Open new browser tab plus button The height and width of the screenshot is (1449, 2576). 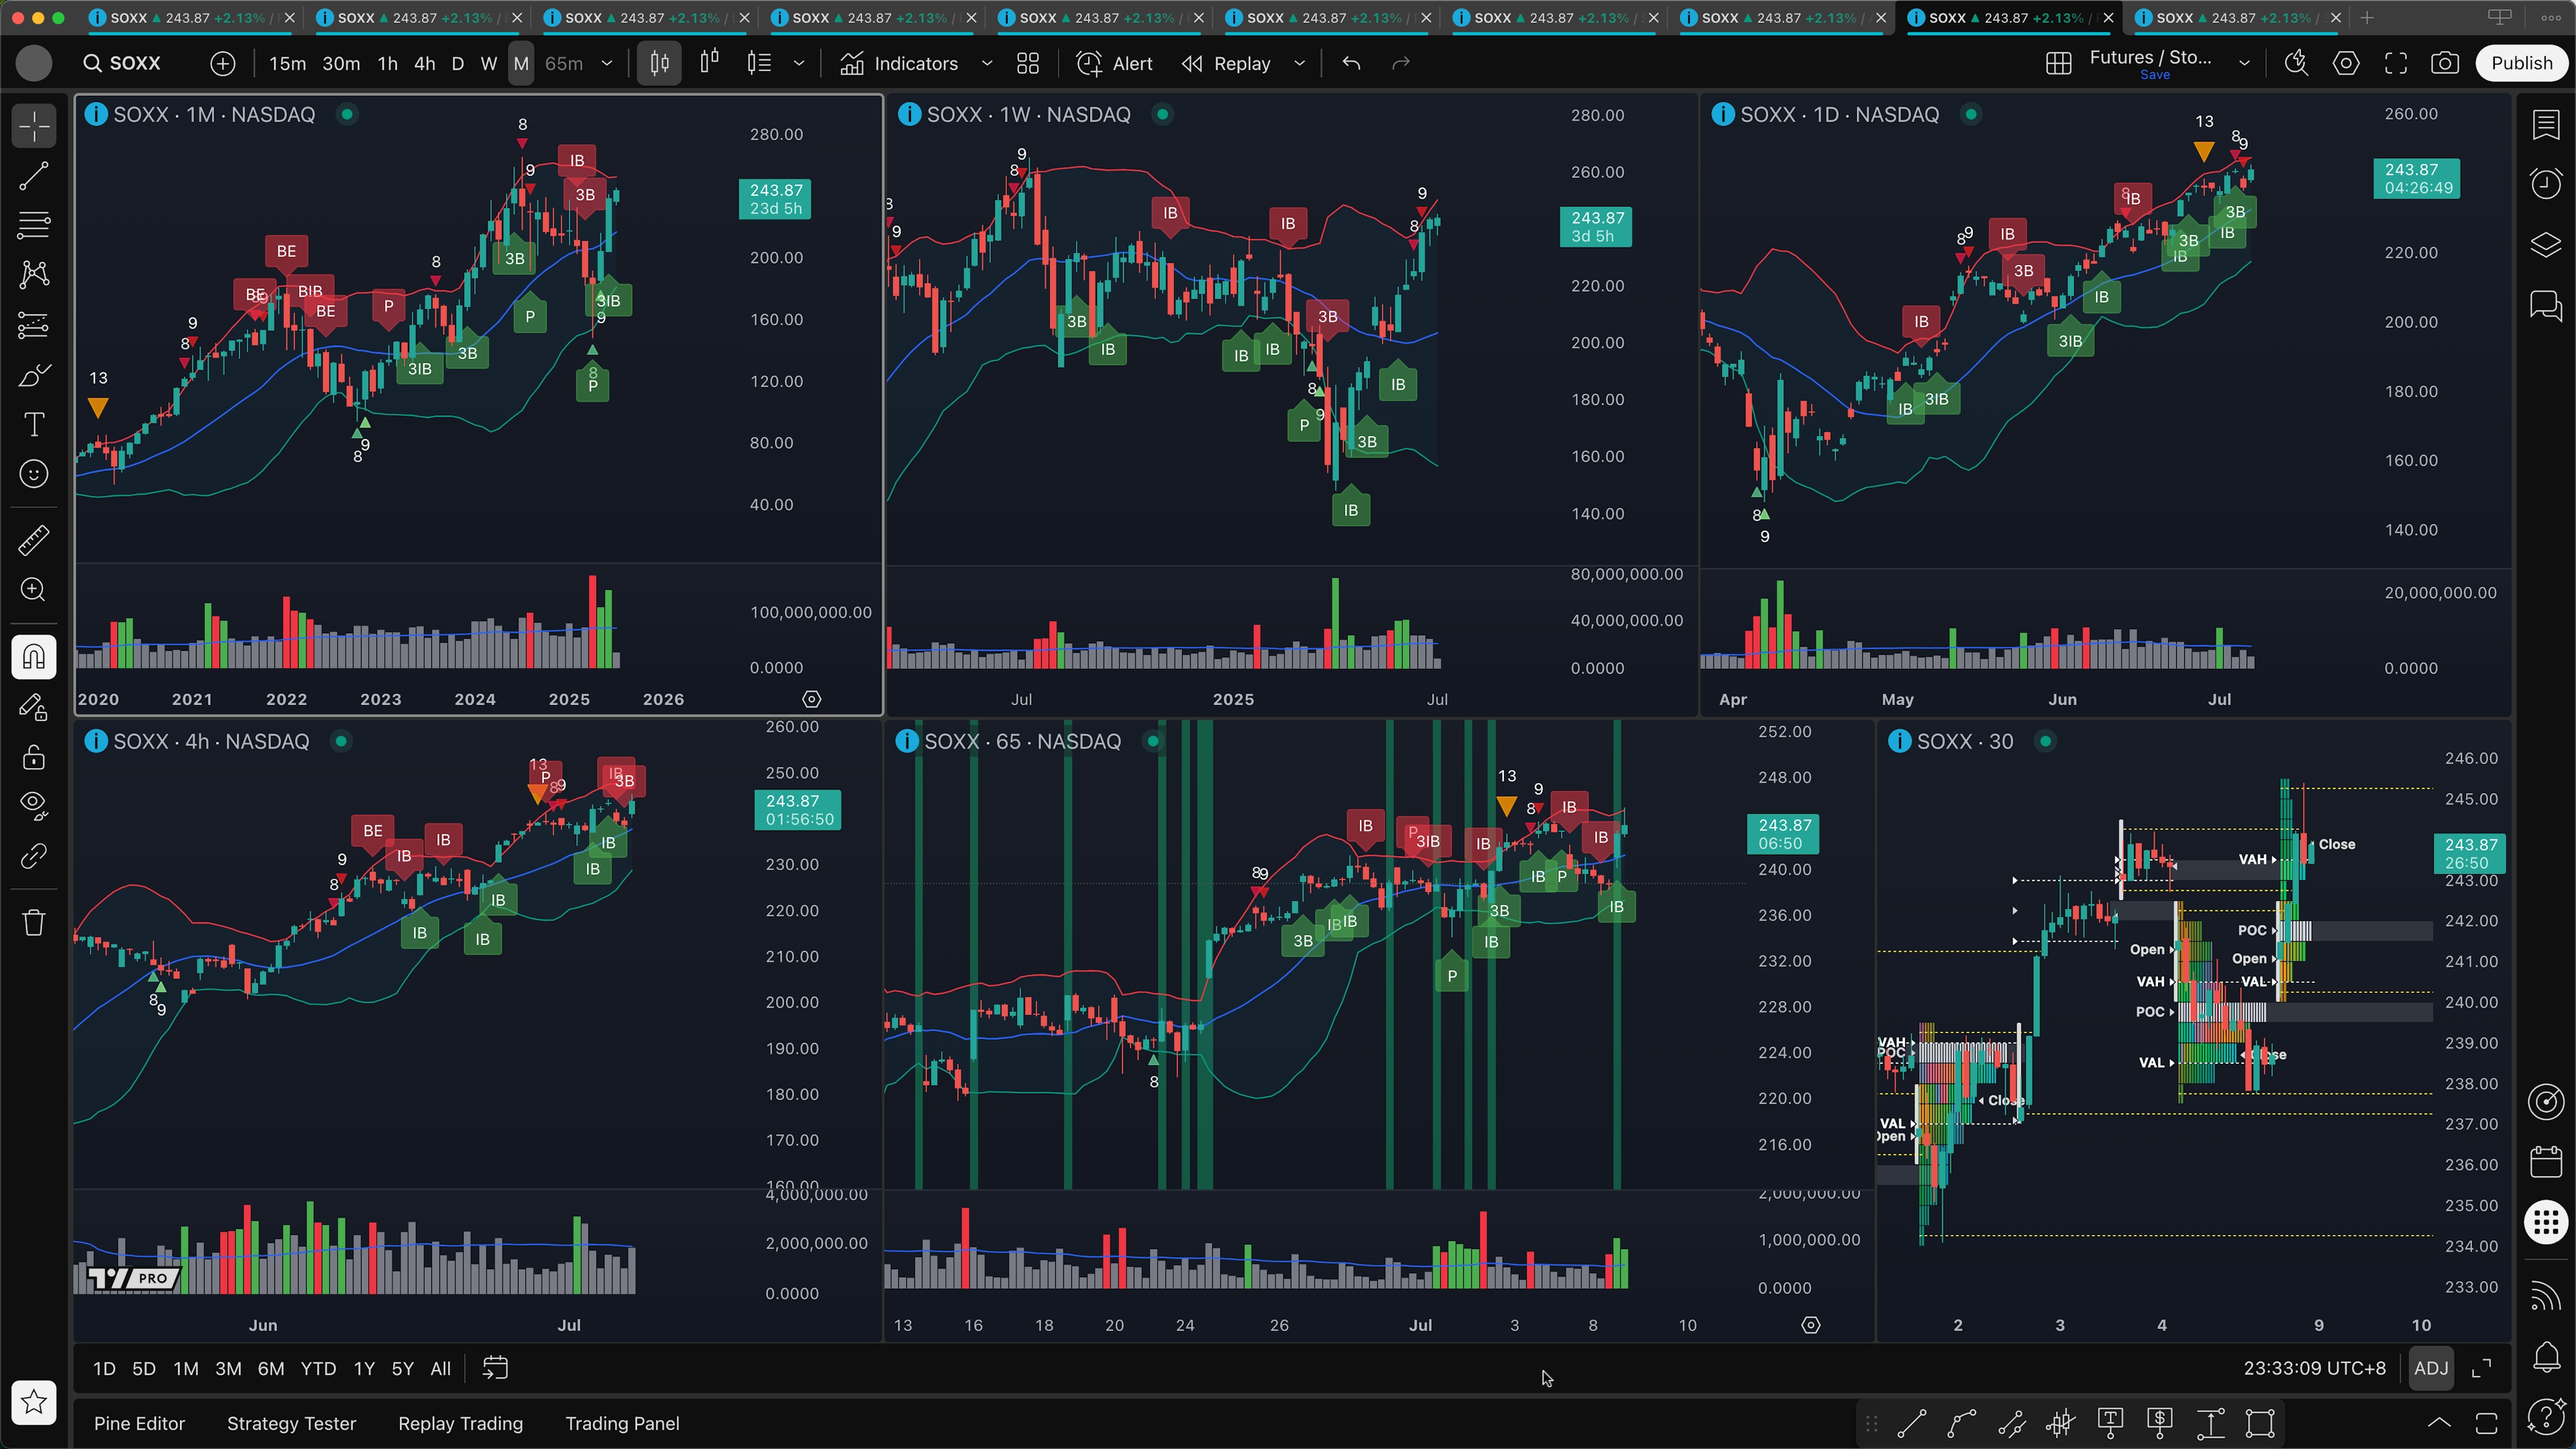click(2367, 18)
